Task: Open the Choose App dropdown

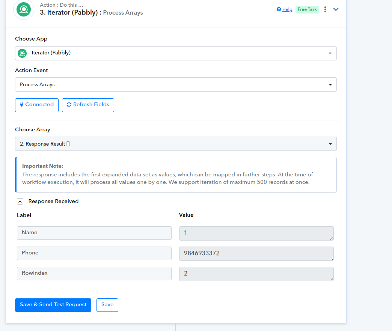Action: coord(176,53)
